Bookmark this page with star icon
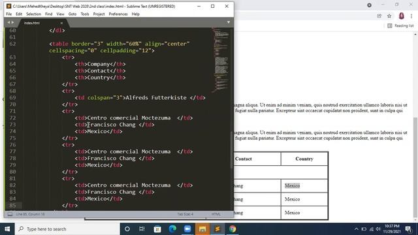The image size is (418, 235). tap(389, 16)
